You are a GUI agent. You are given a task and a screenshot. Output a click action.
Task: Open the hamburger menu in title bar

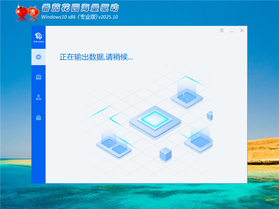[221, 30]
